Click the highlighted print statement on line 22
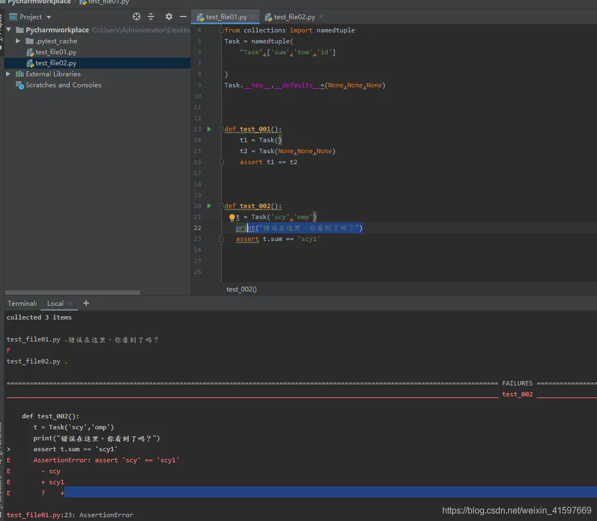The image size is (597, 521). [x=299, y=228]
